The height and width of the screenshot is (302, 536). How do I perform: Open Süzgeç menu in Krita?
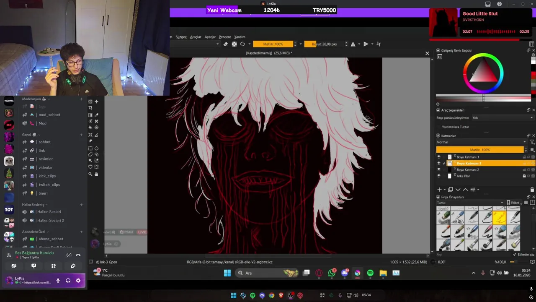181,37
